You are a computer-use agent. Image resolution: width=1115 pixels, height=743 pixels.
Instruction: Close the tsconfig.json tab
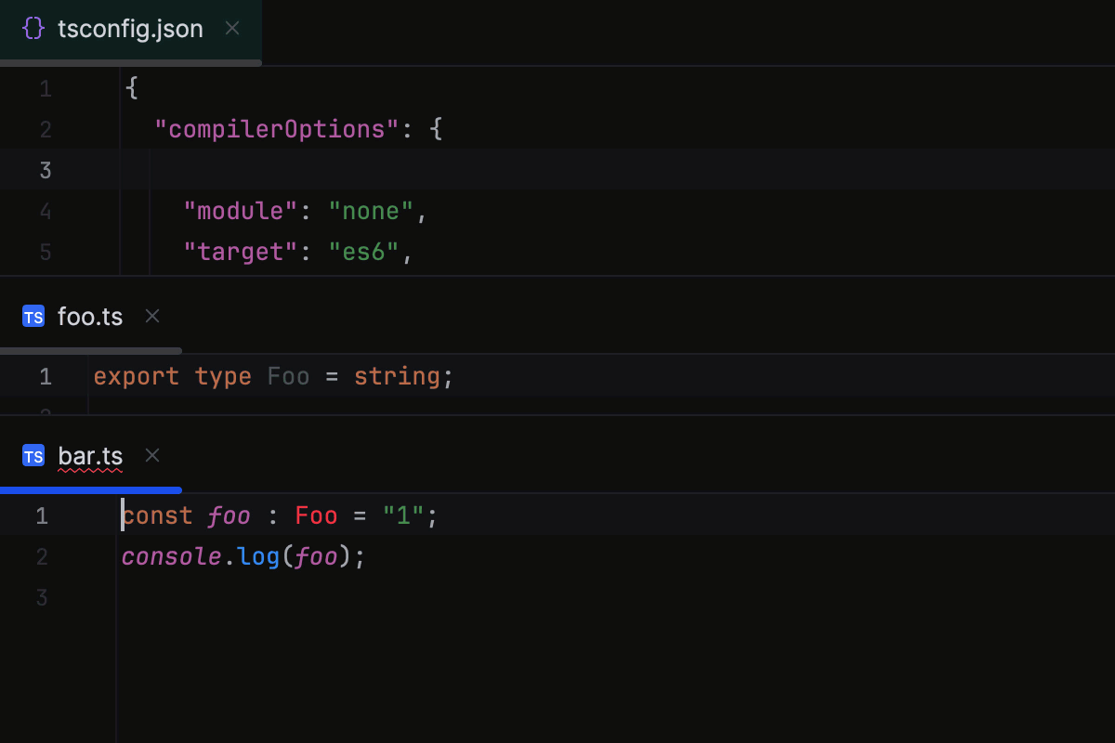(231, 28)
